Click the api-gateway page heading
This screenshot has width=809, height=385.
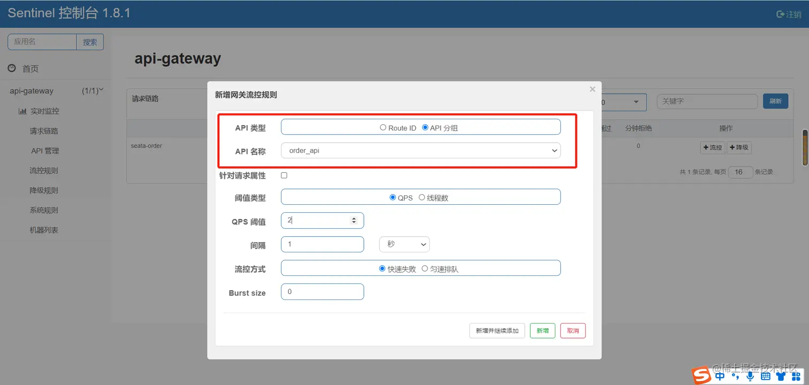point(178,58)
